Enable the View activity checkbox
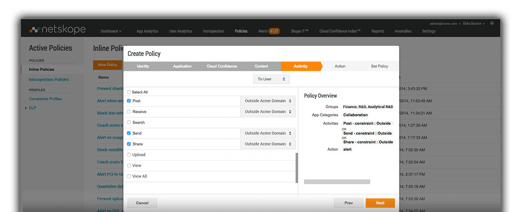522x212 pixels. (x=129, y=165)
